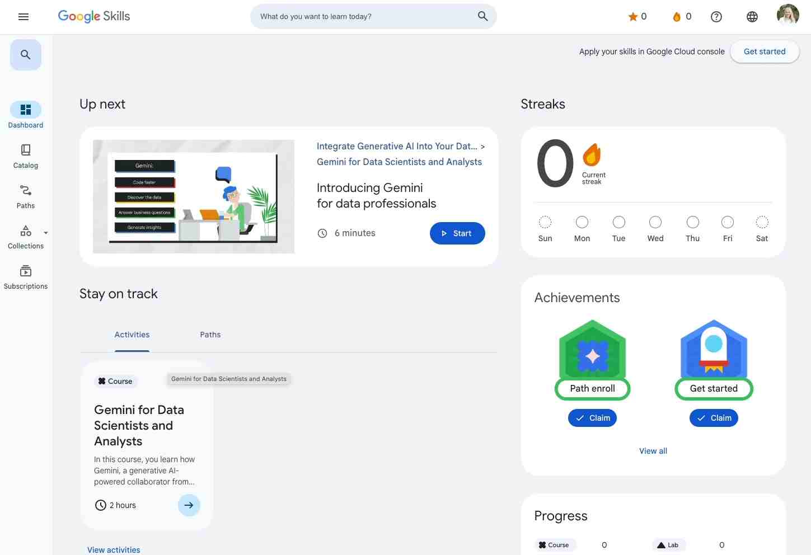Select the Activities tab
Viewport: 811px width, 555px height.
132,335
